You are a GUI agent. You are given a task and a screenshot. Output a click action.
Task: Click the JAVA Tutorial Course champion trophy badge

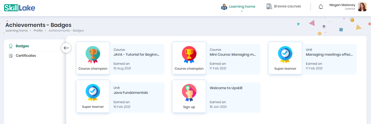pos(93,55)
